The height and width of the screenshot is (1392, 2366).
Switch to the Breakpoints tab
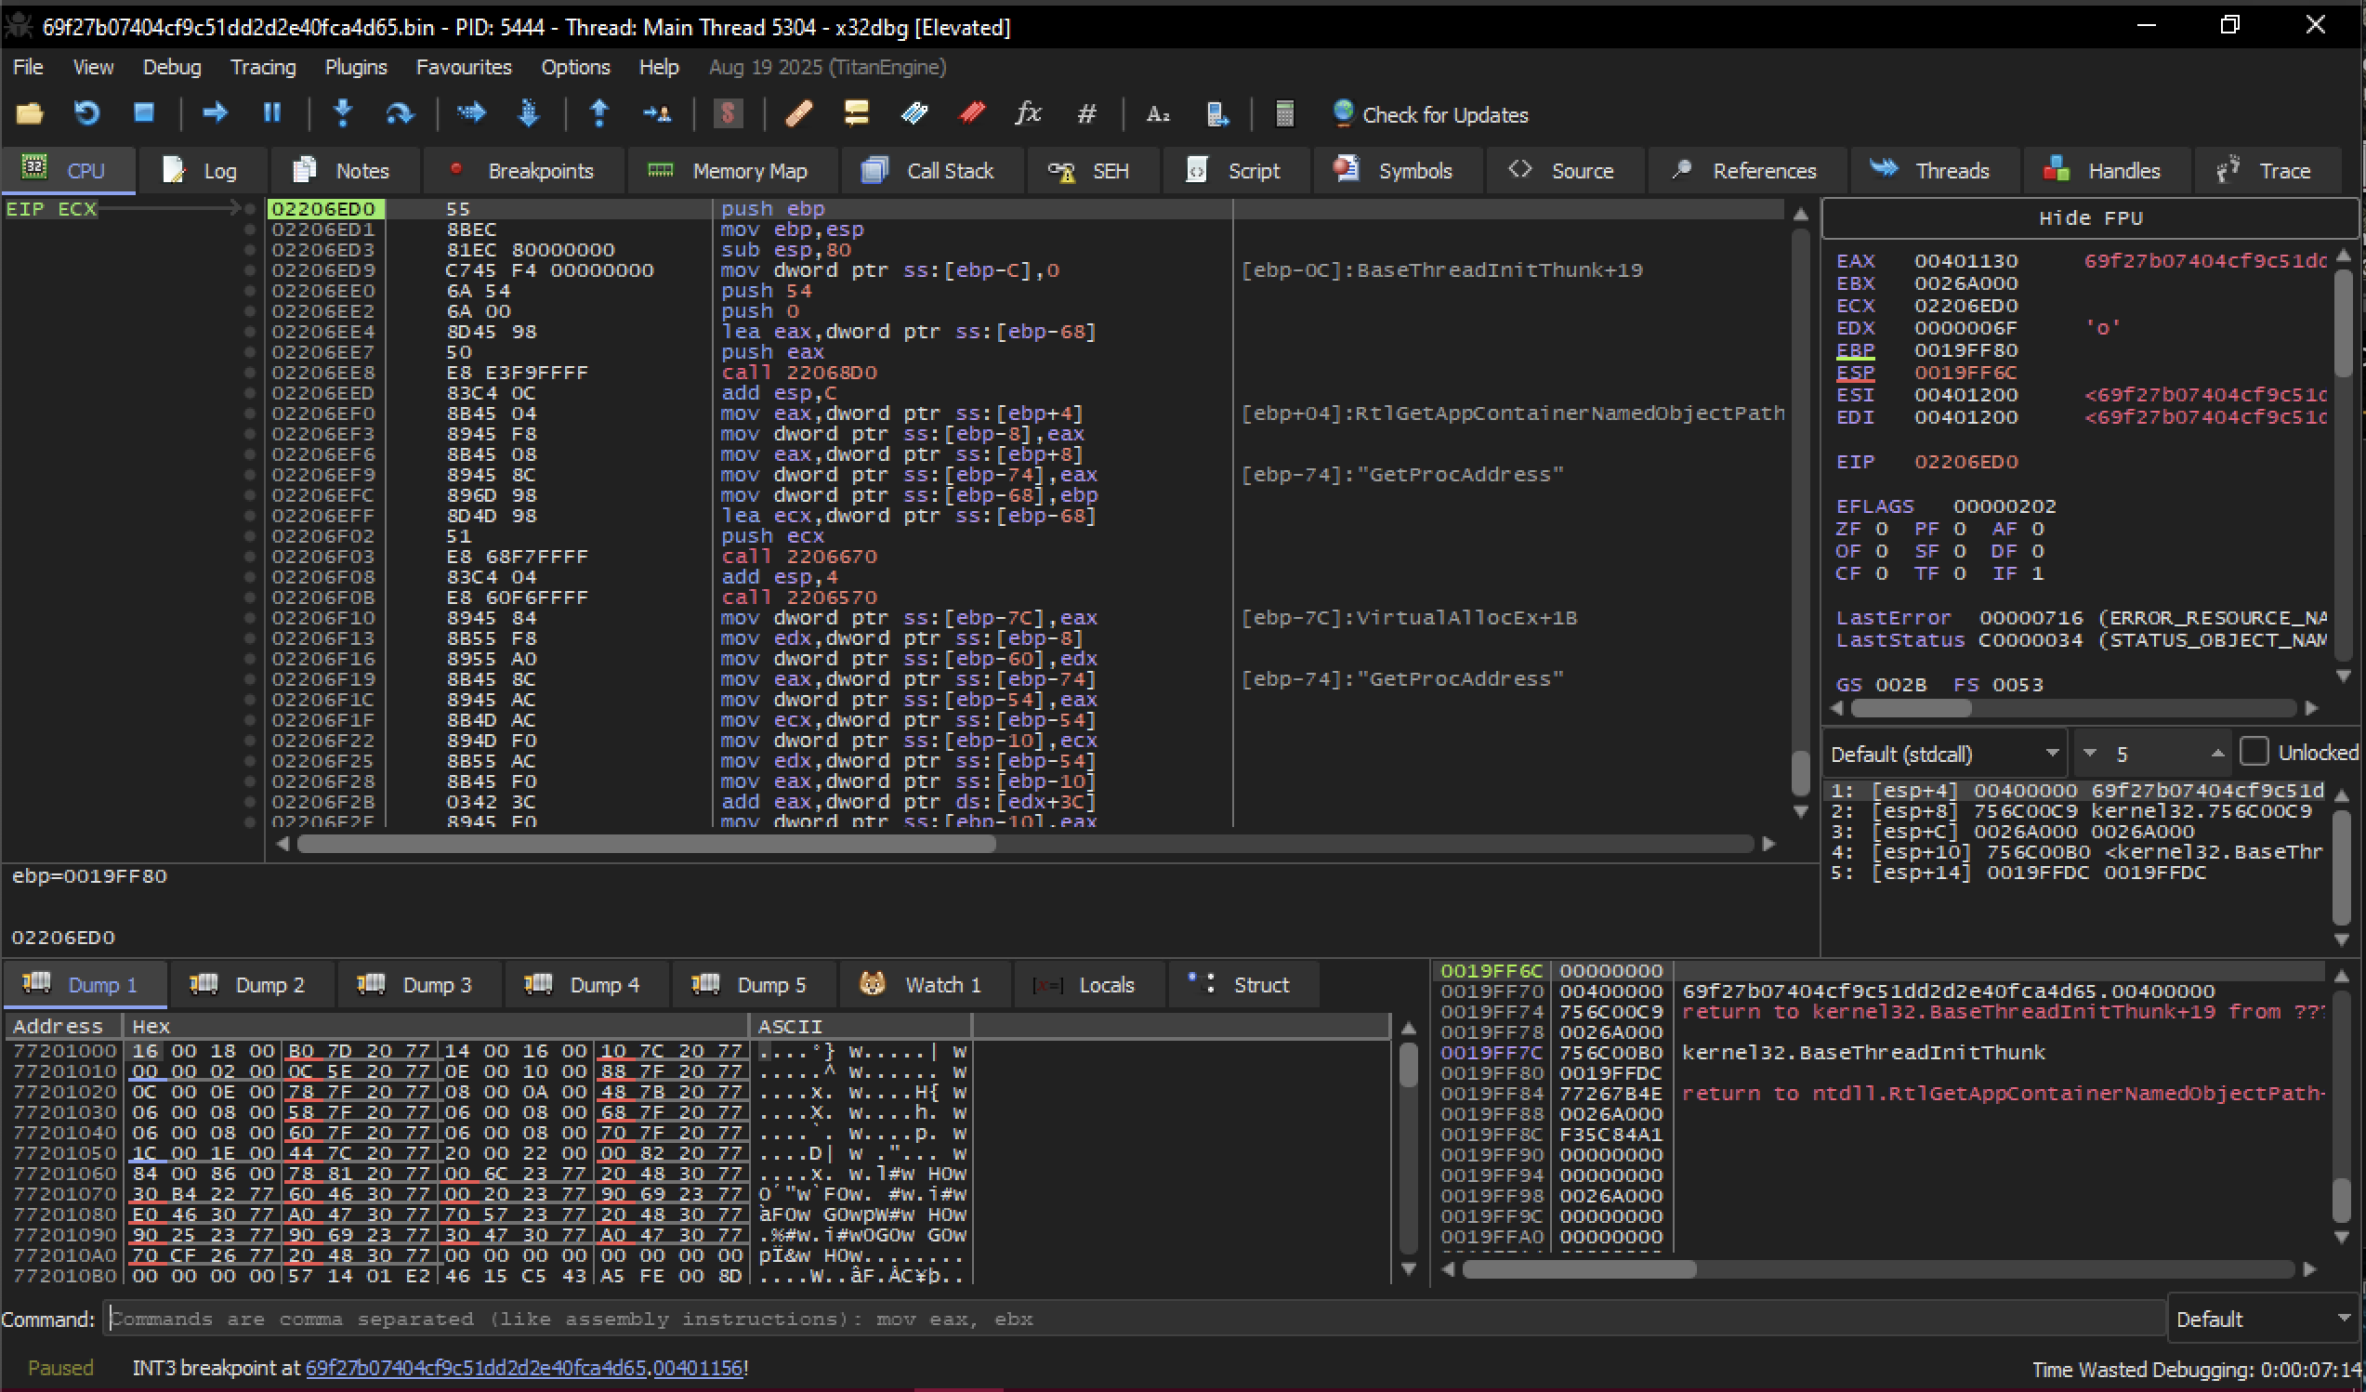[x=522, y=171]
